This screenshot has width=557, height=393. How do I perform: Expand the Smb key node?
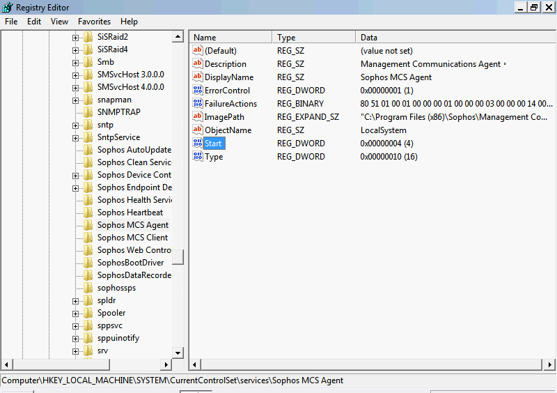coord(75,63)
